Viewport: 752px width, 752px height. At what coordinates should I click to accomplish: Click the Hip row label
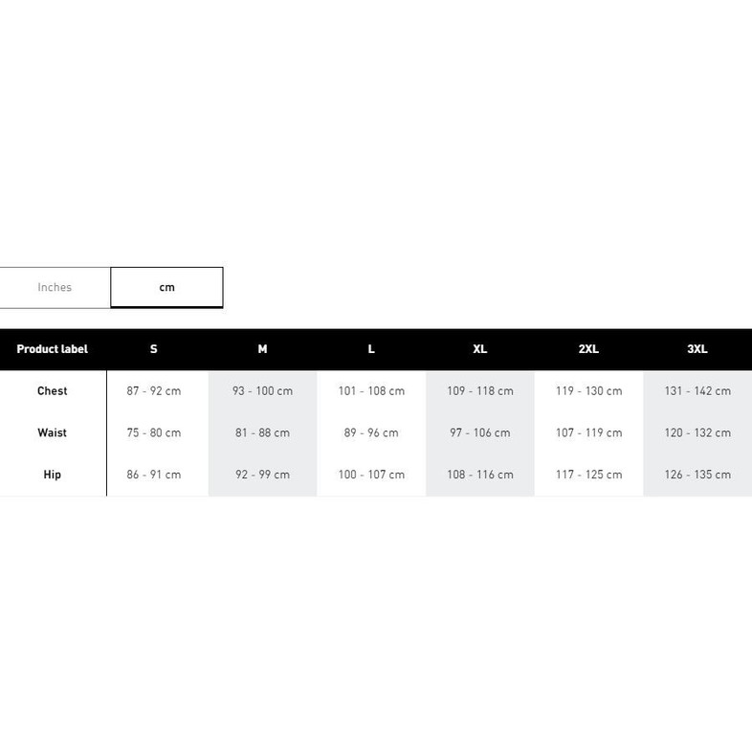point(53,475)
